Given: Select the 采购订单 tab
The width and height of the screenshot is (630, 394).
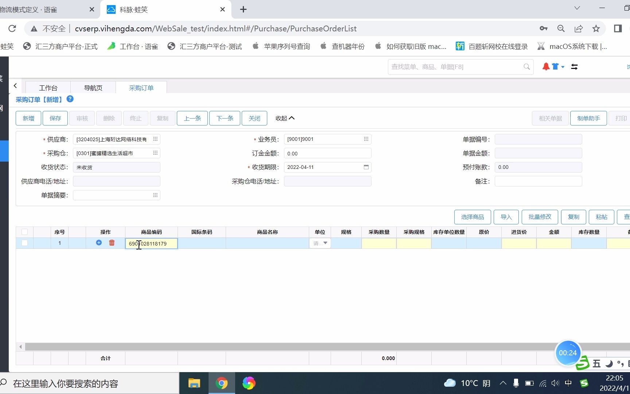Looking at the screenshot, I should pos(141,88).
